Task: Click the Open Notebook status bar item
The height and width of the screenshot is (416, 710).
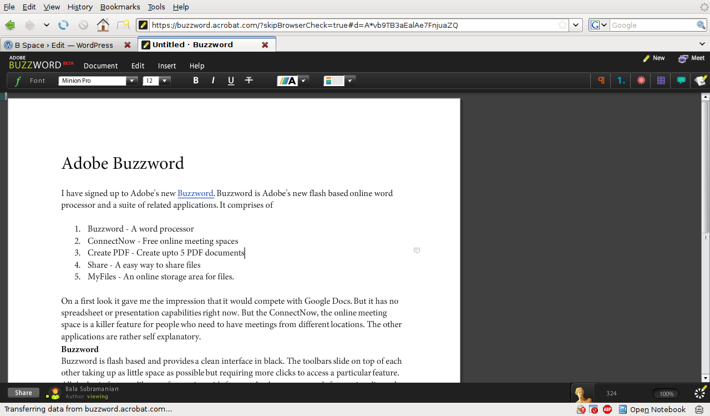Action: [652, 409]
